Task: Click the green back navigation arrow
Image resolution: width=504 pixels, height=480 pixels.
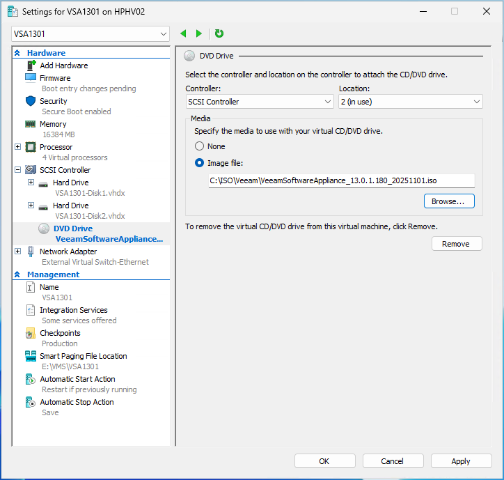Action: pos(184,33)
